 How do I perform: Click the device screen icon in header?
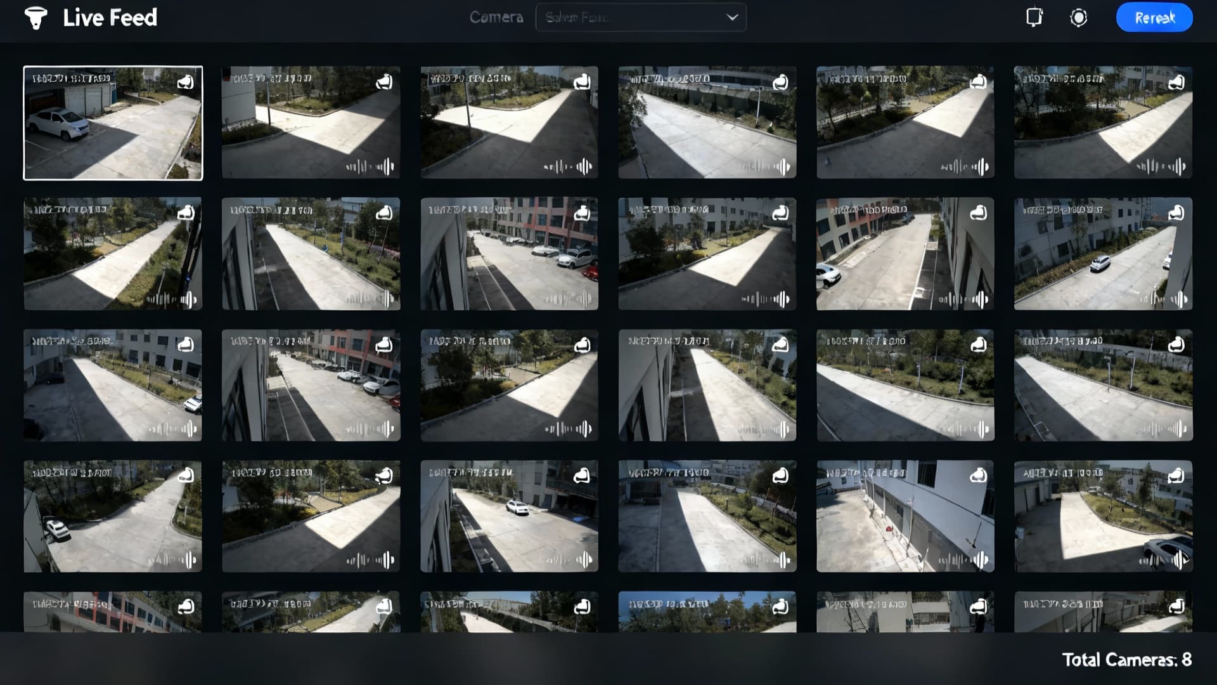point(1034,17)
